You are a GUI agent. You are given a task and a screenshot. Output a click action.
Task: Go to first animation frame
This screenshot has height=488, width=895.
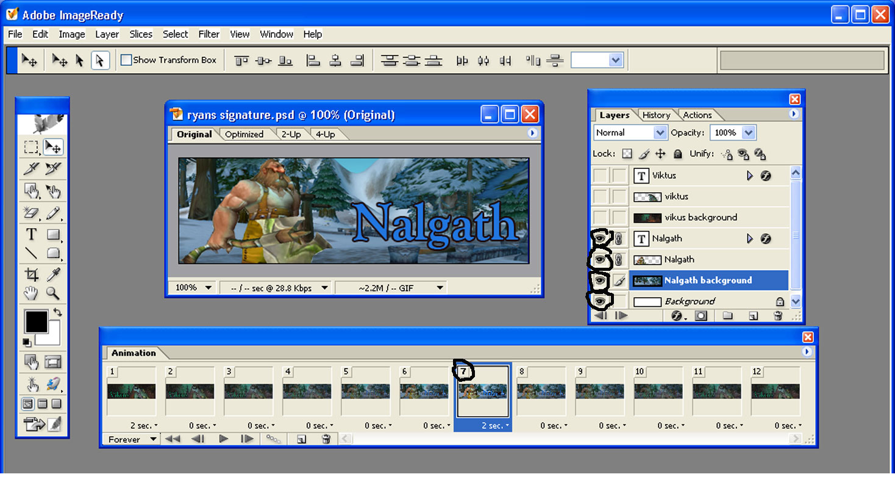point(173,439)
